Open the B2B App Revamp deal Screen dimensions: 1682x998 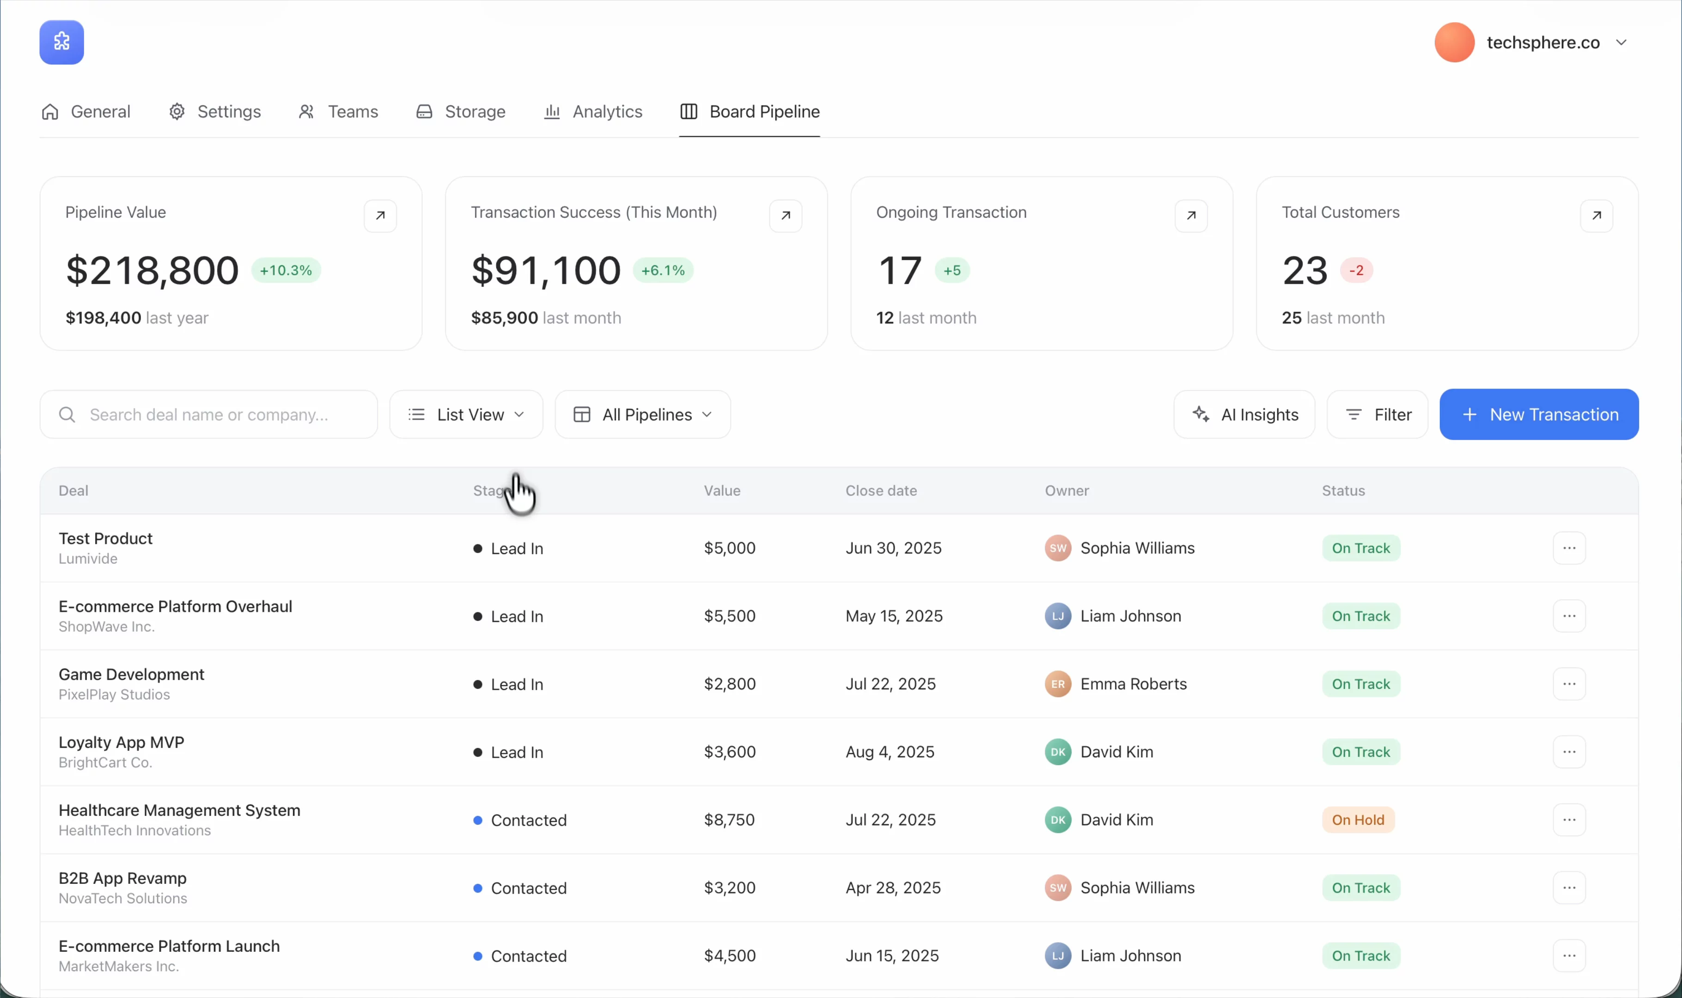(x=122, y=878)
